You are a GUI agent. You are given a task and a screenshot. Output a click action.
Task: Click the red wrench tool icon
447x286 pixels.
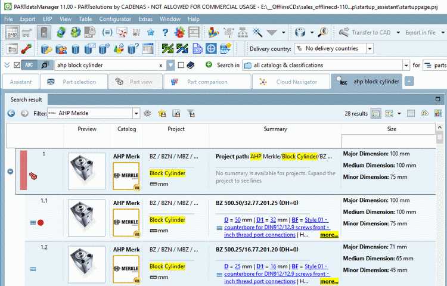pyautogui.click(x=26, y=49)
